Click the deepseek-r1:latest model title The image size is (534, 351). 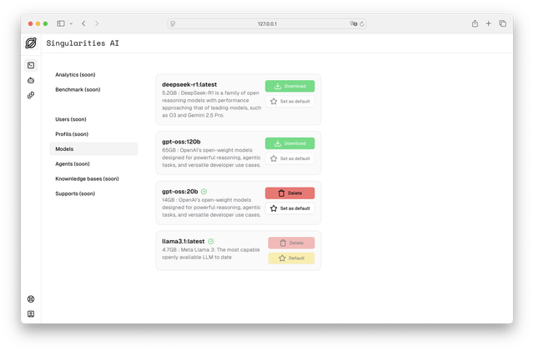coord(189,84)
